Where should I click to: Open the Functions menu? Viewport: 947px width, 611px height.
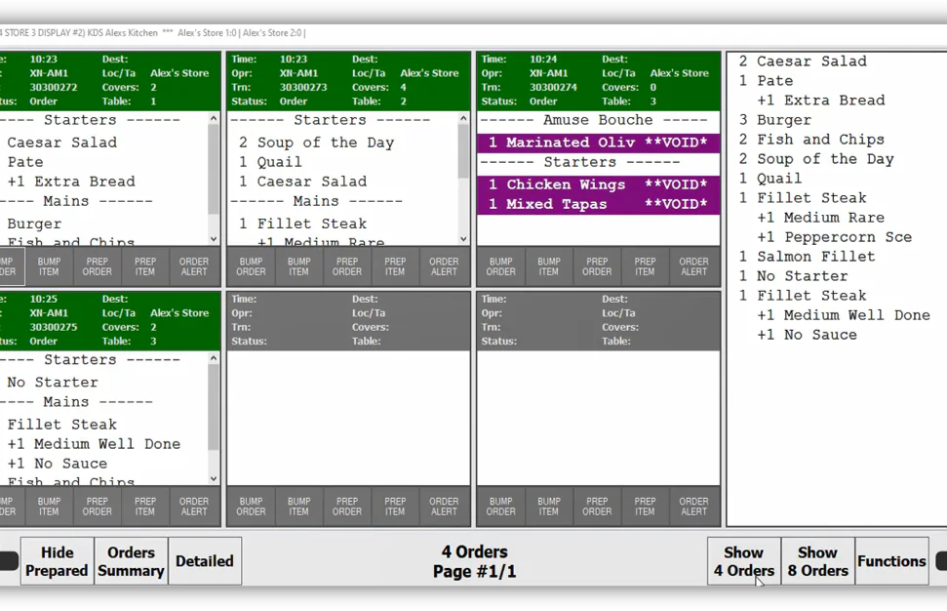click(892, 561)
